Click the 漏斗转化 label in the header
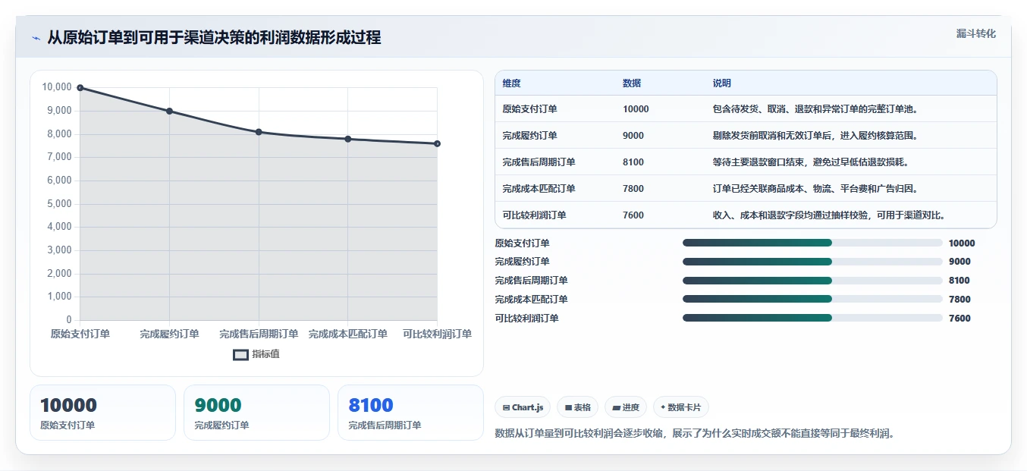The width and height of the screenshot is (1027, 471). 975,33
